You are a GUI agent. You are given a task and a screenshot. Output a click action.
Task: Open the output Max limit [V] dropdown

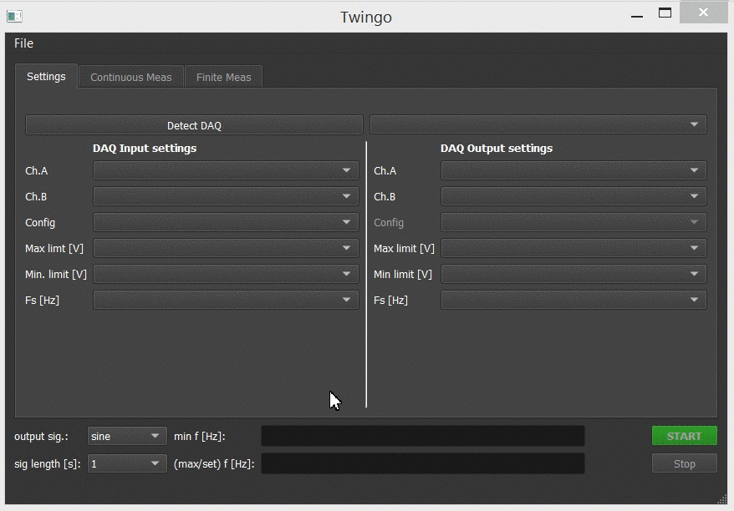tap(573, 248)
